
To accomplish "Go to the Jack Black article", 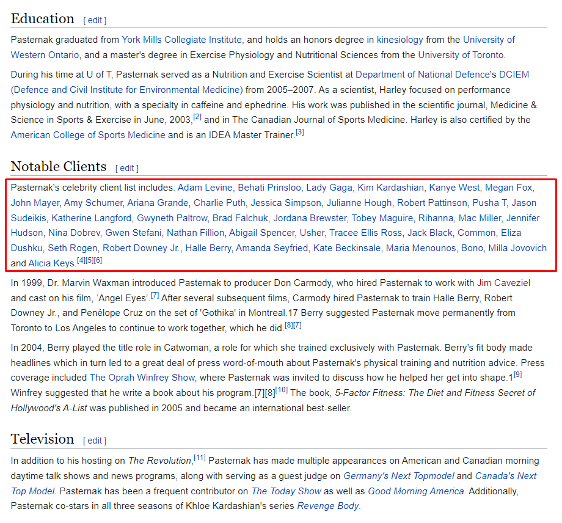I will click(x=429, y=233).
